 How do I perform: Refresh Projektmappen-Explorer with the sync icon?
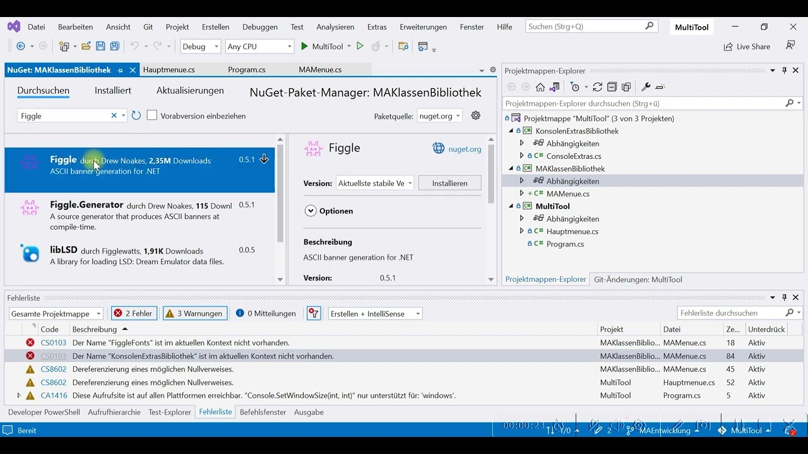(x=597, y=87)
